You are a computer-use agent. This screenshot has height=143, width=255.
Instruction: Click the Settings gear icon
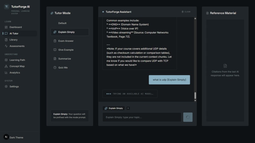pyautogui.click(x=6, y=86)
